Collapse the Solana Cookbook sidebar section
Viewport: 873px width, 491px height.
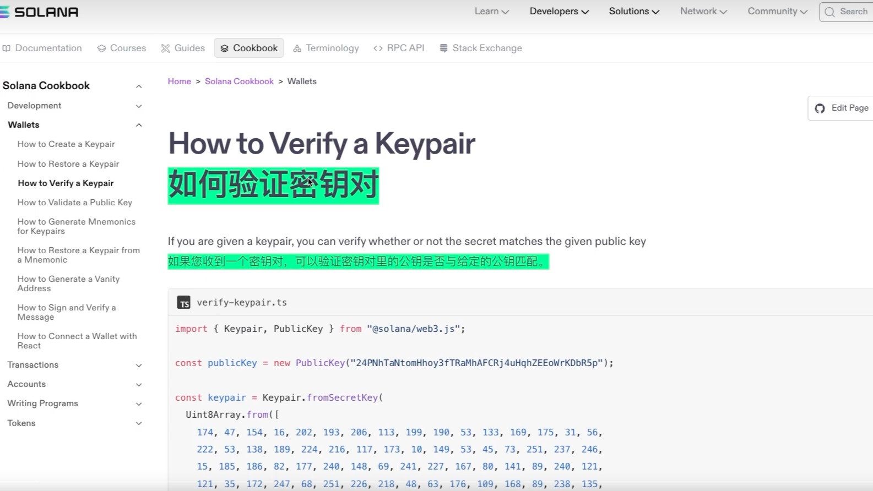click(139, 86)
